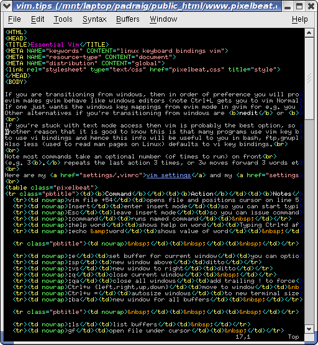The image size is (318, 345).
Task: Place cursor on the Essential Vim title text
Action: click(x=55, y=45)
